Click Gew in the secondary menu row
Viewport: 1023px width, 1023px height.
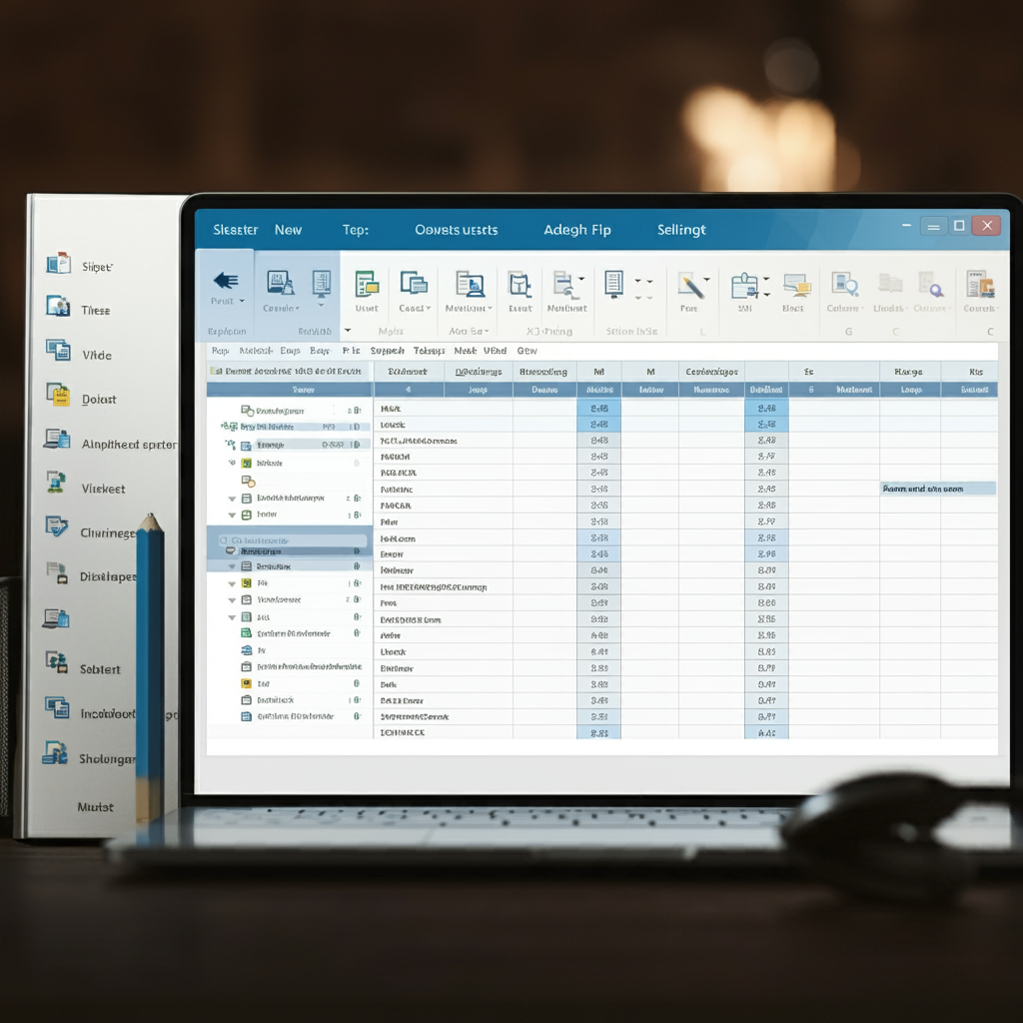527,351
